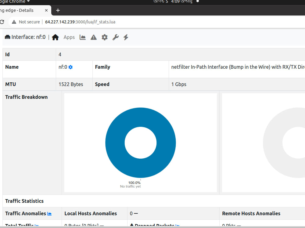The image size is (305, 228).
Task: Open the alerts warning triangle icon
Action: tap(94, 37)
